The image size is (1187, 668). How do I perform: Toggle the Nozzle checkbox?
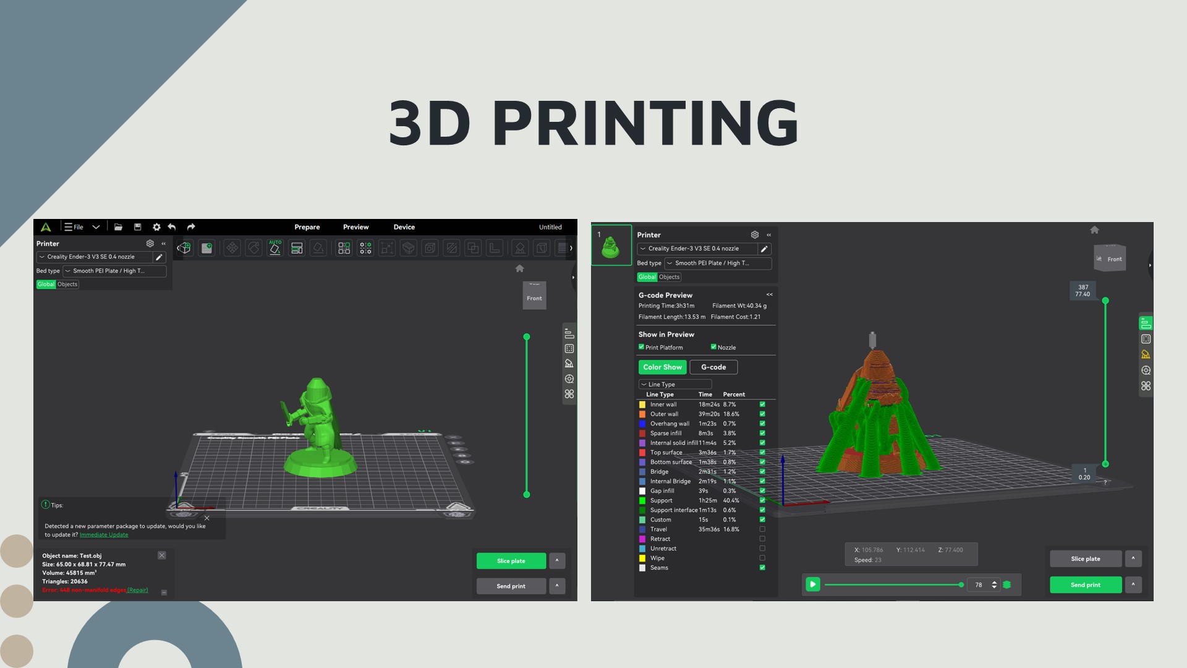(713, 347)
